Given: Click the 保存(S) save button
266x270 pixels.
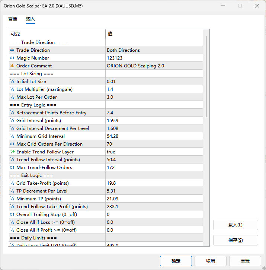Looking at the screenshot, I should pos(235,240).
